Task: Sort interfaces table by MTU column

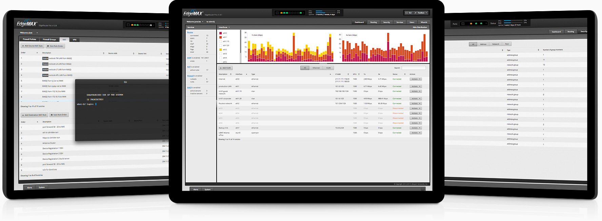Action: tap(356, 74)
